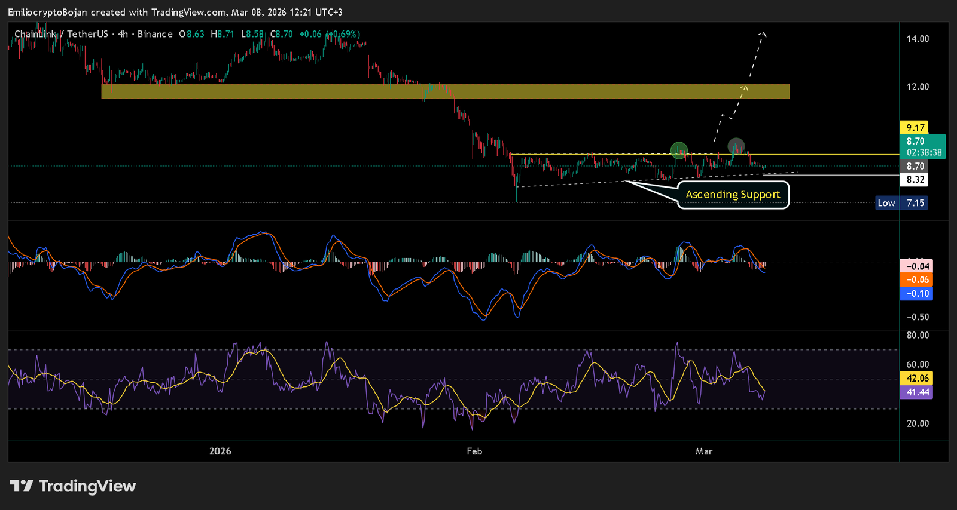Click the green 8.70 current price countdown label
This screenshot has height=510, width=957.
(923, 147)
